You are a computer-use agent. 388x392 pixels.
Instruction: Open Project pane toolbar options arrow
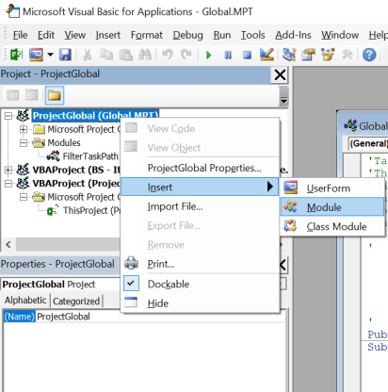click(x=283, y=96)
